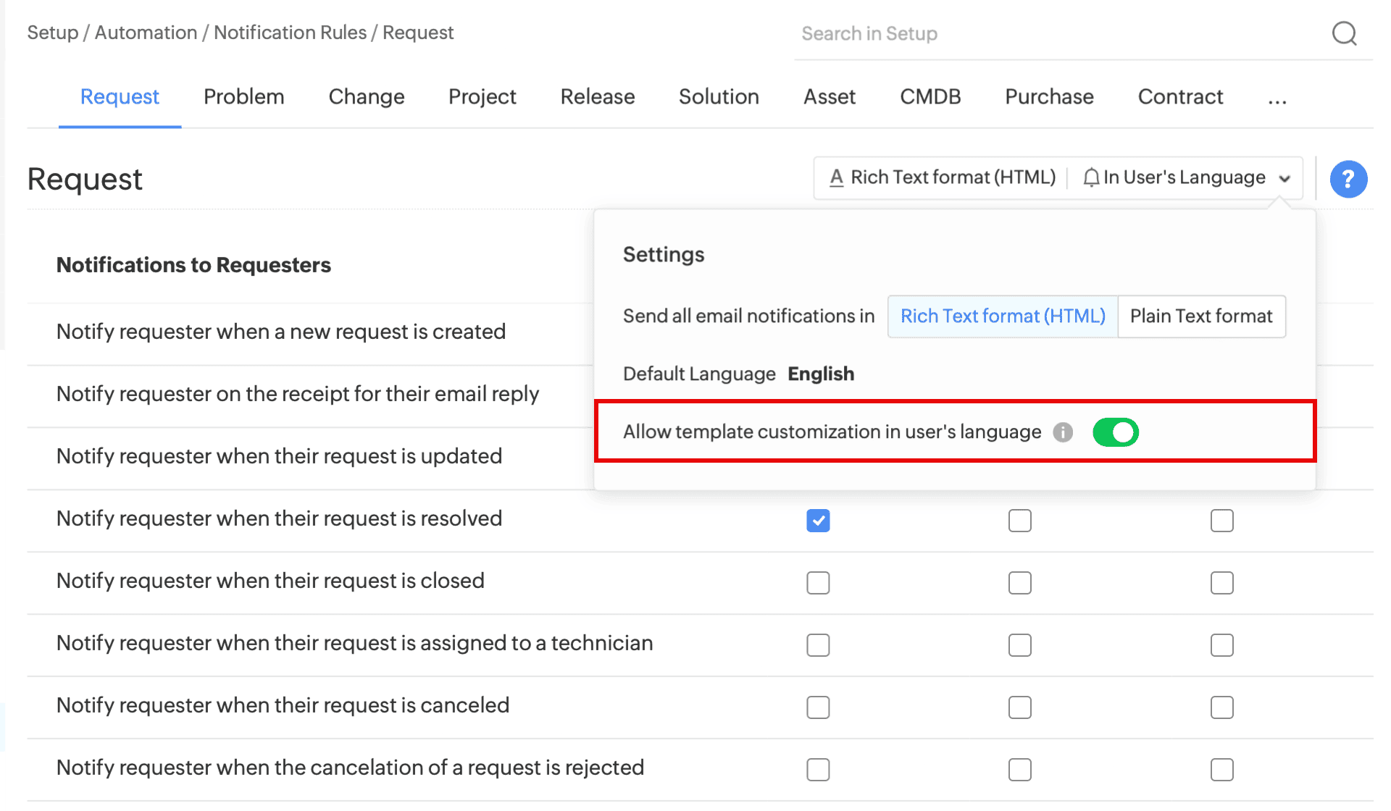The image size is (1391, 811).
Task: Click the bell icon near In User's Language
Action: (x=1090, y=177)
